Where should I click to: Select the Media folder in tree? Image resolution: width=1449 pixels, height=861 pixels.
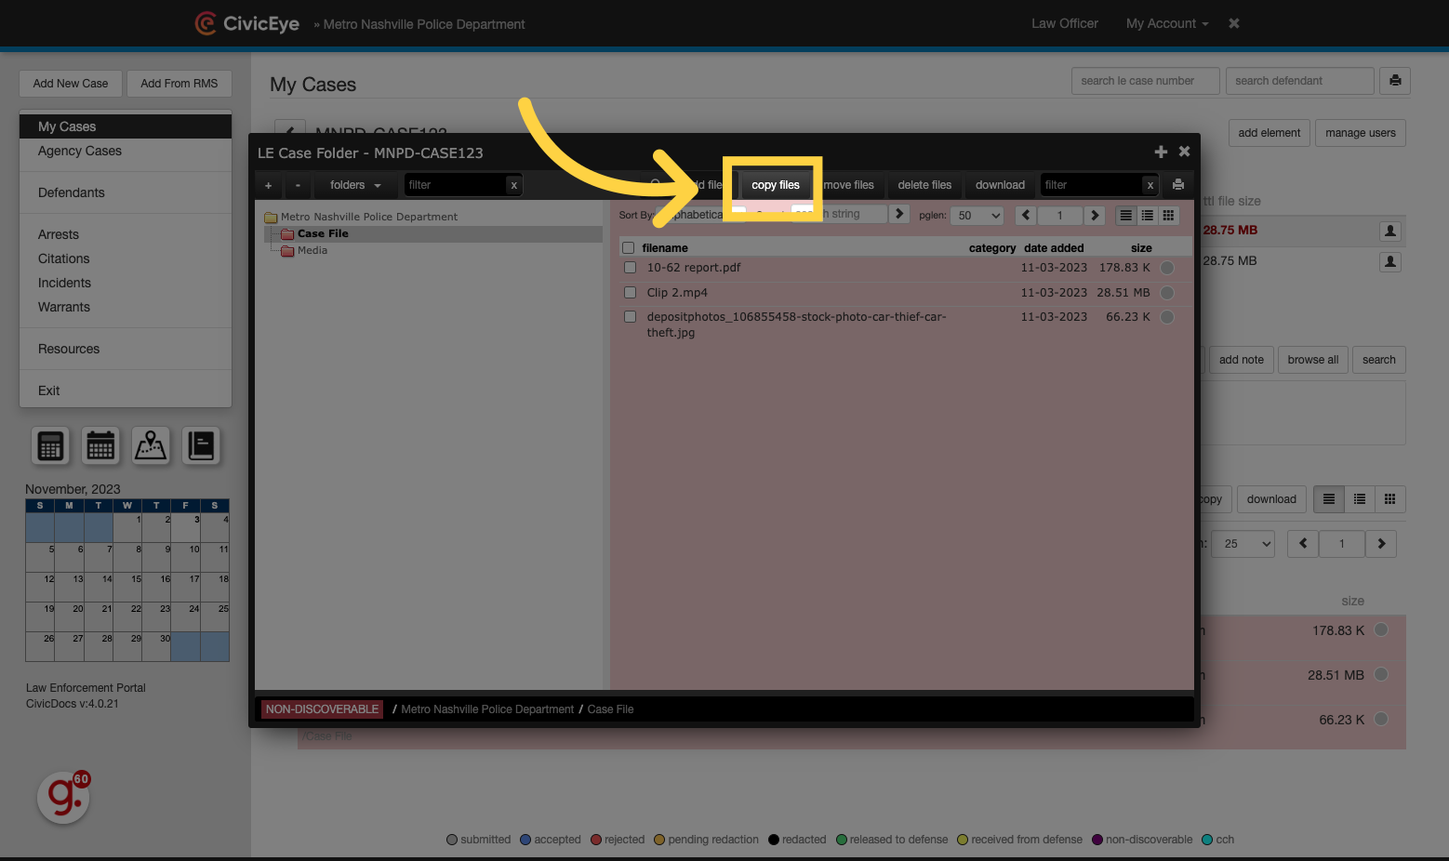(x=312, y=250)
